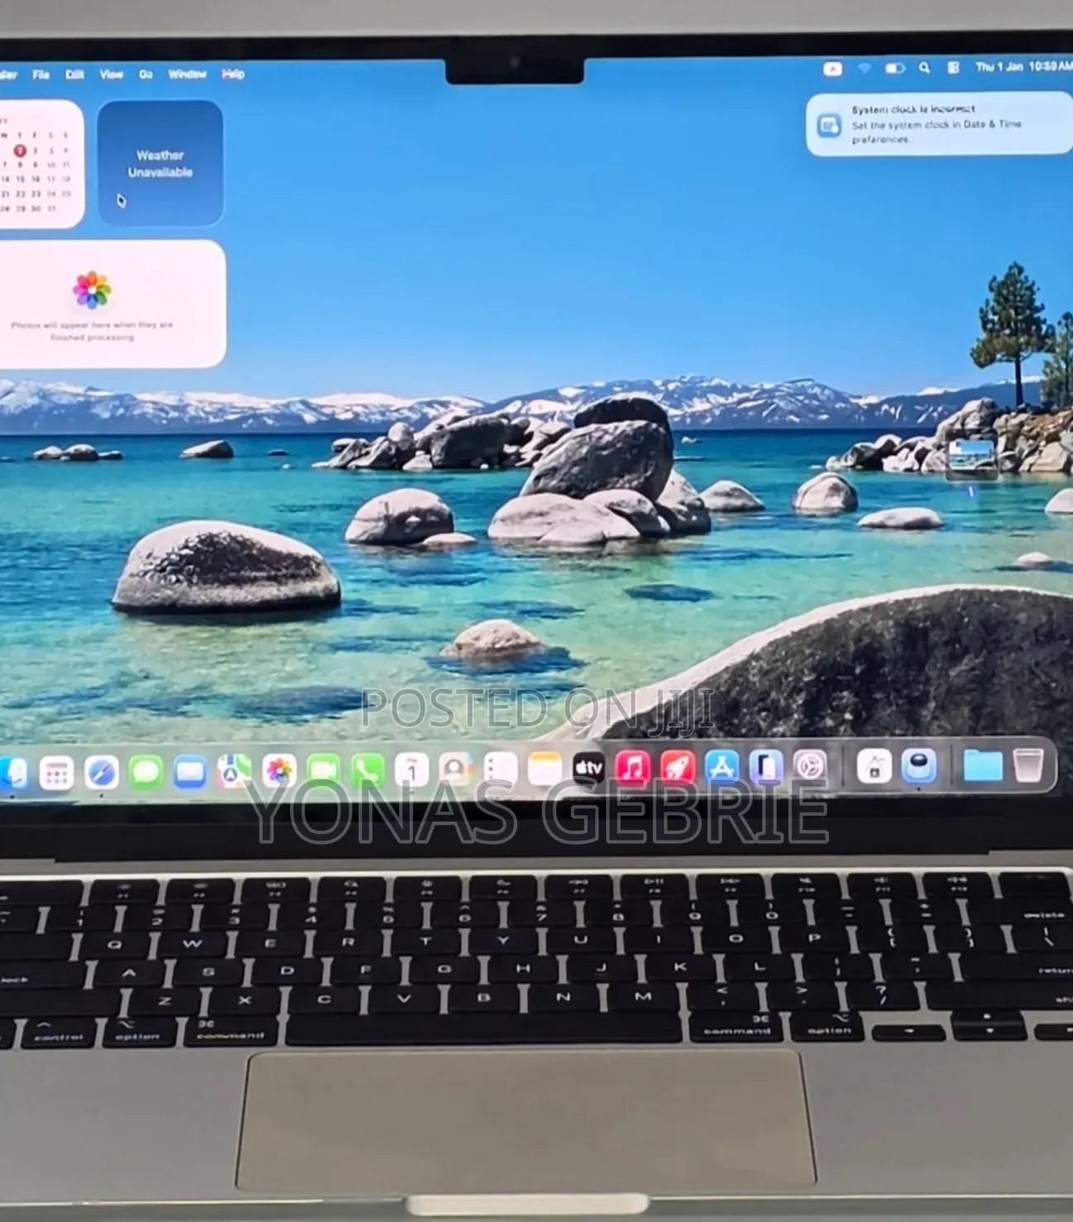Open Maps from the Dock
The image size is (1073, 1222).
[234, 771]
